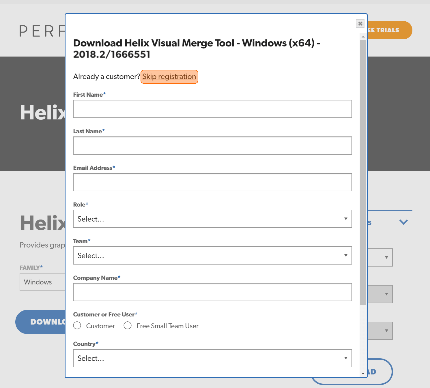Screen dimensions: 430x388
Task: Open the Windows family dropdown
Action: (42, 282)
